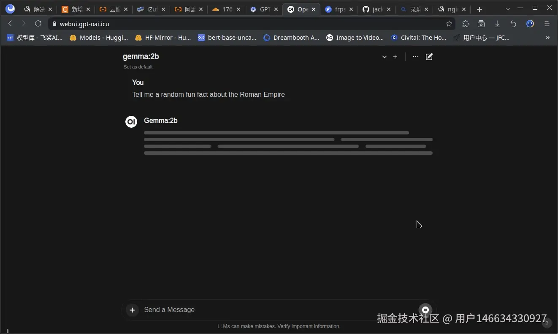Open the HF-Mirror bookmark
This screenshot has width=558, height=334.
[163, 38]
